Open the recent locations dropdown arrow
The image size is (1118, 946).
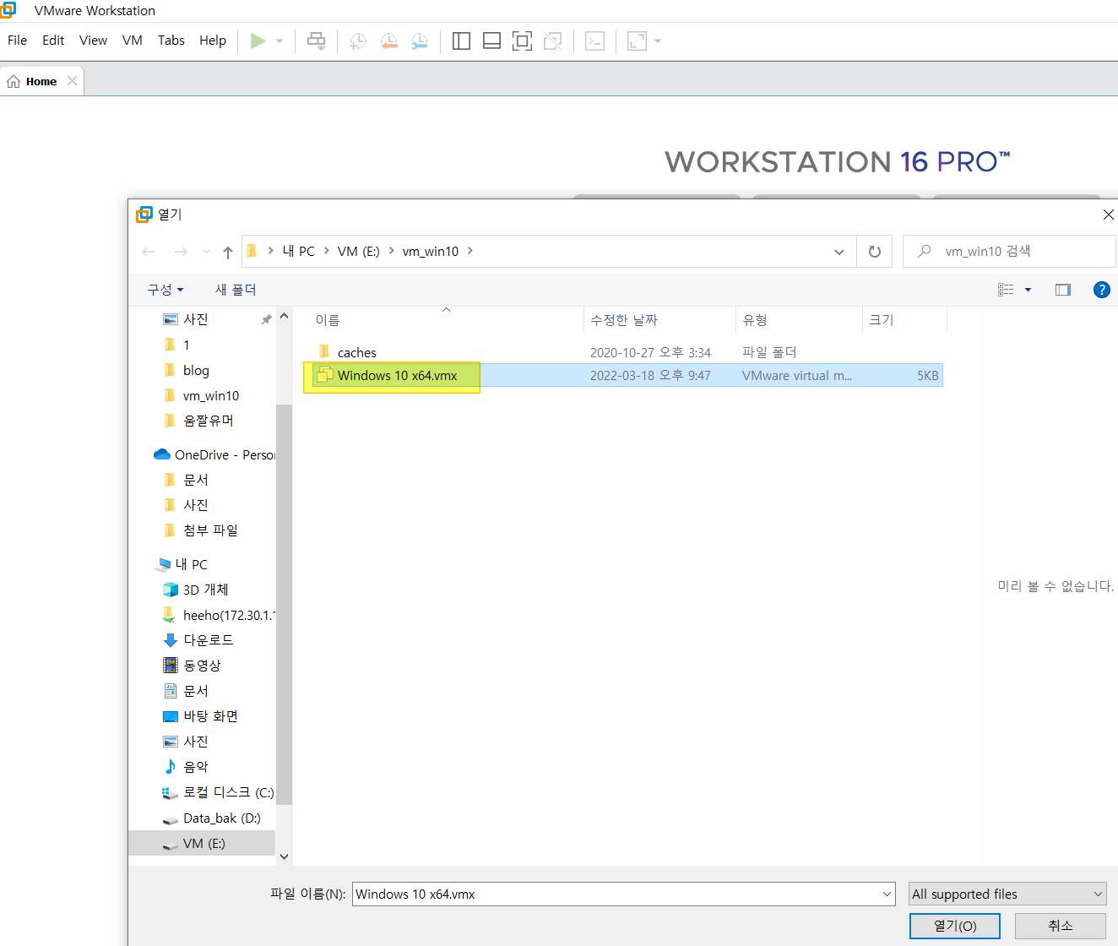pos(206,252)
